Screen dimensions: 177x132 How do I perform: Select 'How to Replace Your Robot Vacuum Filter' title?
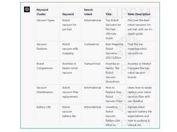coord(114,94)
